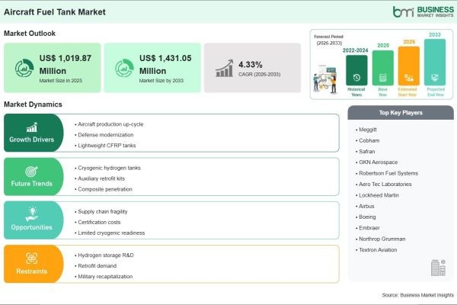Click 'Lightweight CFRP tanks' bullet

point(105,146)
